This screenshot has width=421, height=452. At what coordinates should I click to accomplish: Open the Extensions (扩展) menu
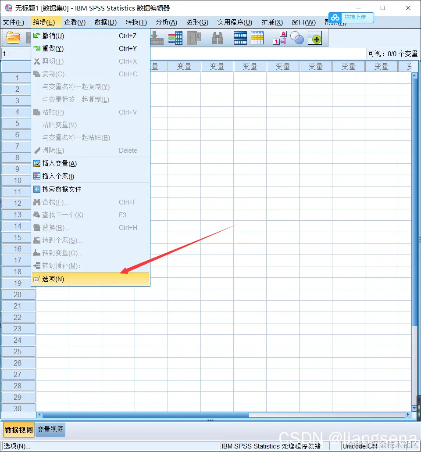point(272,22)
